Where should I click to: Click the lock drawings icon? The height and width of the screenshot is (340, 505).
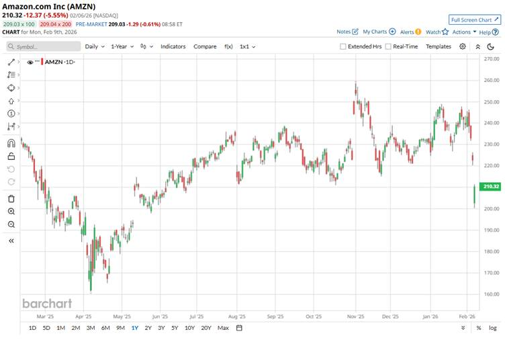click(x=11, y=156)
